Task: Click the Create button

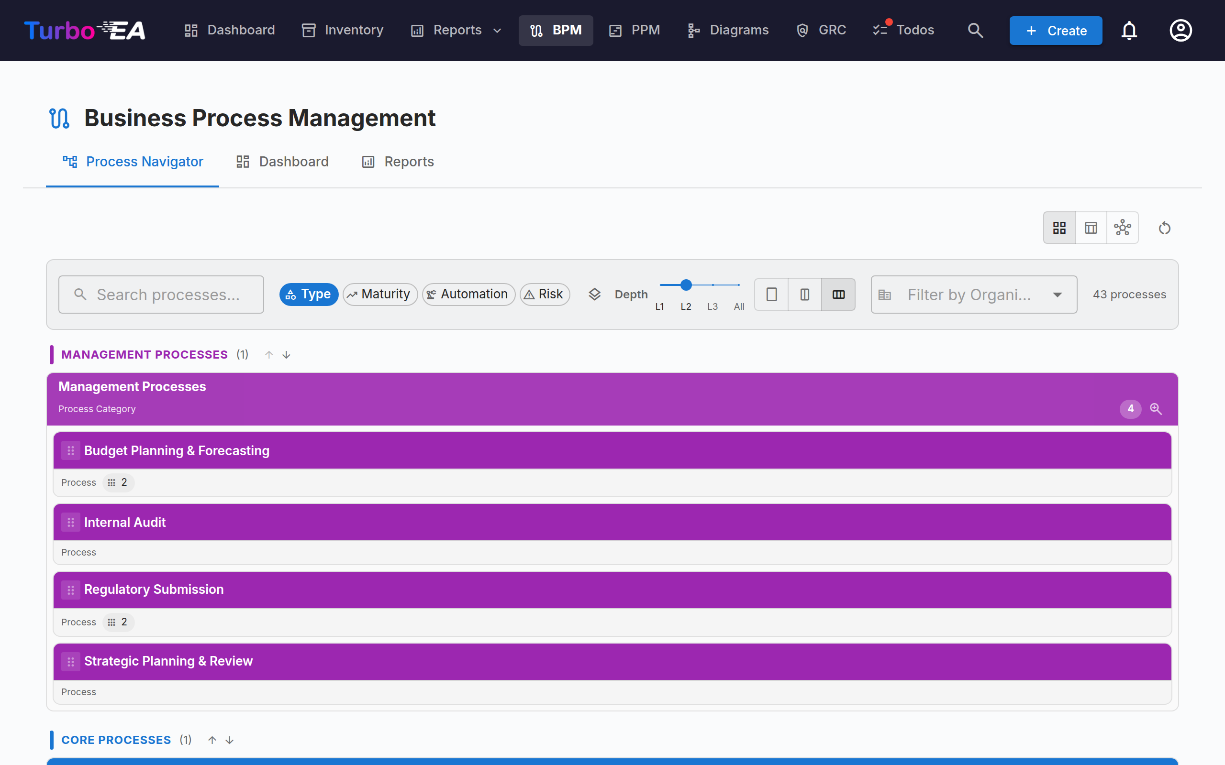Action: pos(1056,30)
